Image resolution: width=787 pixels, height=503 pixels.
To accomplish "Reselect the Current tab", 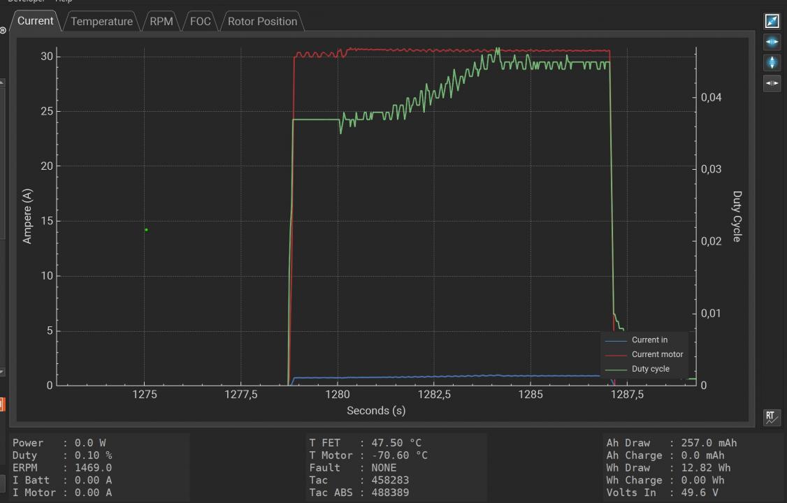I will [35, 21].
